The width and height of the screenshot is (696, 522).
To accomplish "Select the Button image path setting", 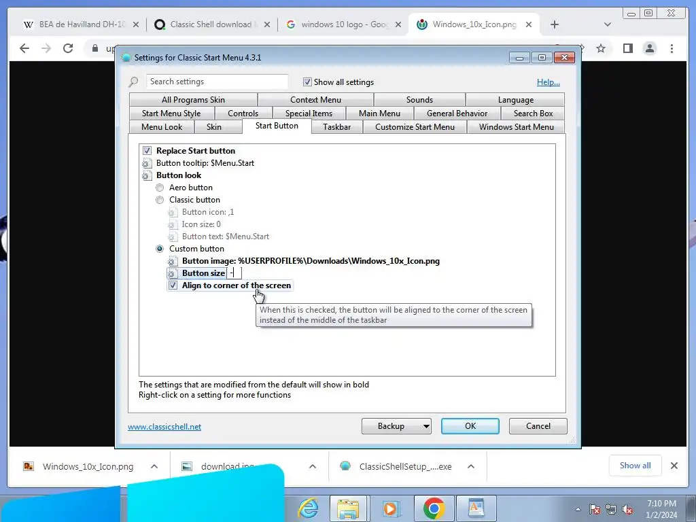I will (x=311, y=261).
